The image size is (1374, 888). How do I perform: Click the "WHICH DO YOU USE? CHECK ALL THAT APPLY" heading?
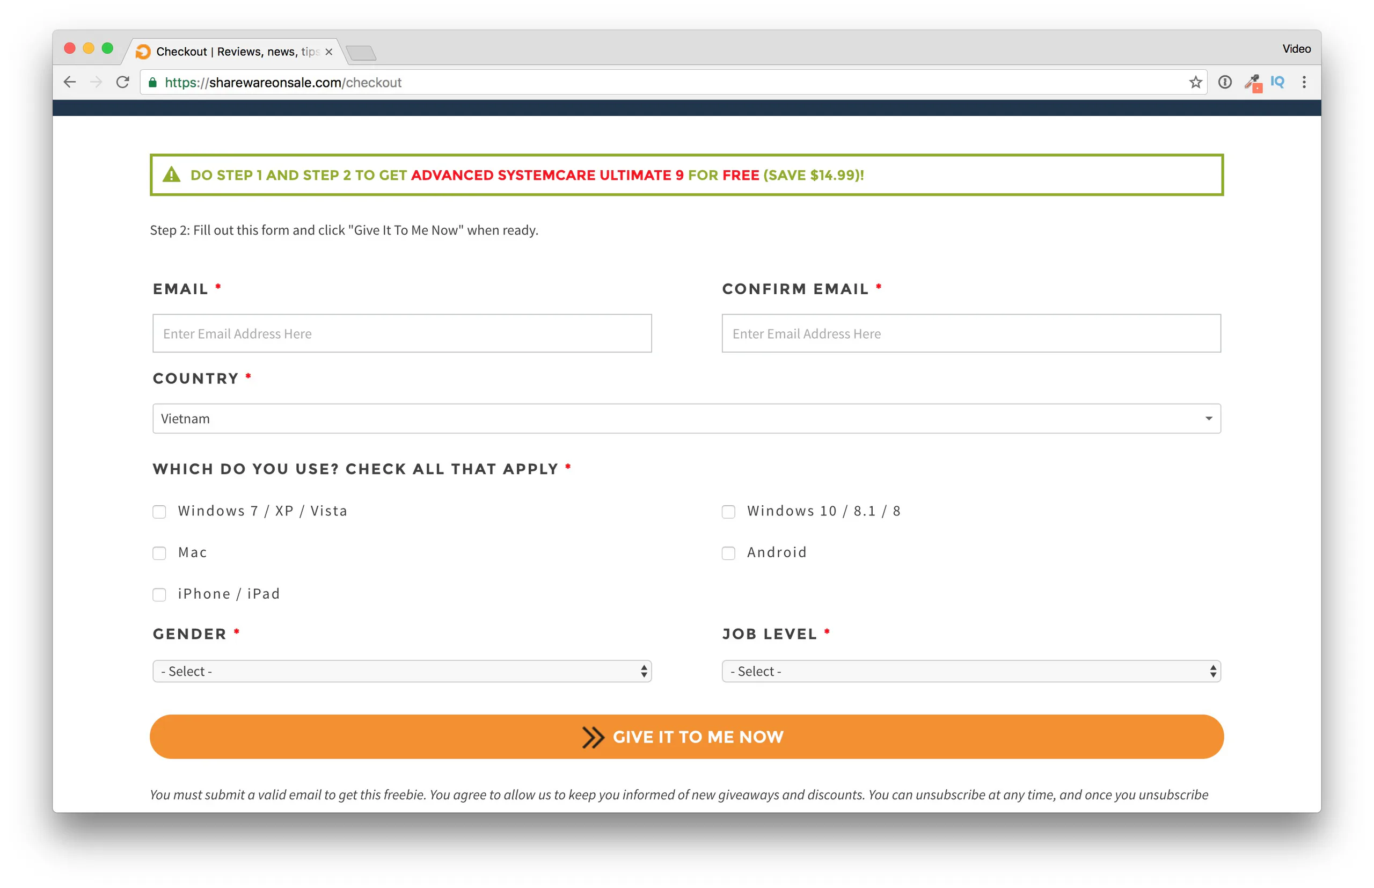click(x=355, y=469)
